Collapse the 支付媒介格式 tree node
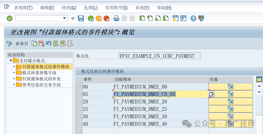Viewport: 263px width, 134px height. pos(11,60)
